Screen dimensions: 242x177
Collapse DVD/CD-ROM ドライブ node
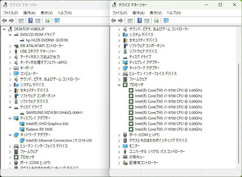click(x=10, y=35)
